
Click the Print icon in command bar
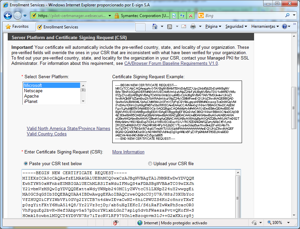tap(193, 26)
